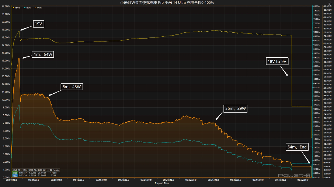Click the window energy value 23.9997
334x187 pixels.
[42, 176]
